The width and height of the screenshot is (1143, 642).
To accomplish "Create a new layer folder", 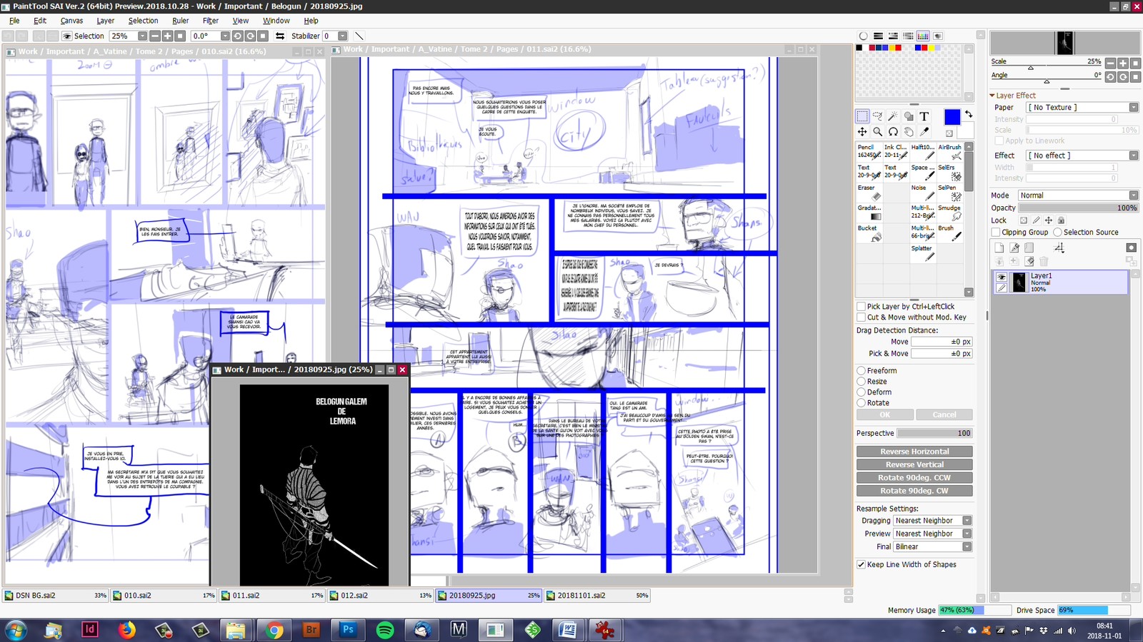I will coord(1029,248).
